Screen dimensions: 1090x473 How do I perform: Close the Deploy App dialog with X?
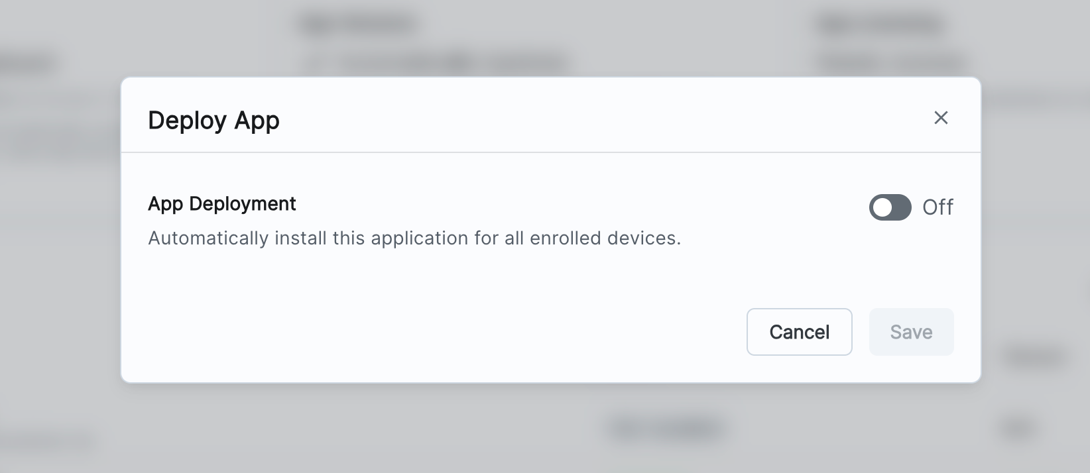pyautogui.click(x=941, y=118)
